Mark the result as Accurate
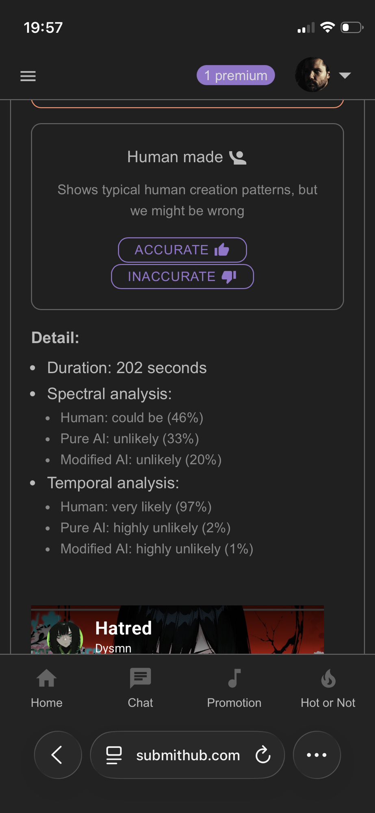 182,250
